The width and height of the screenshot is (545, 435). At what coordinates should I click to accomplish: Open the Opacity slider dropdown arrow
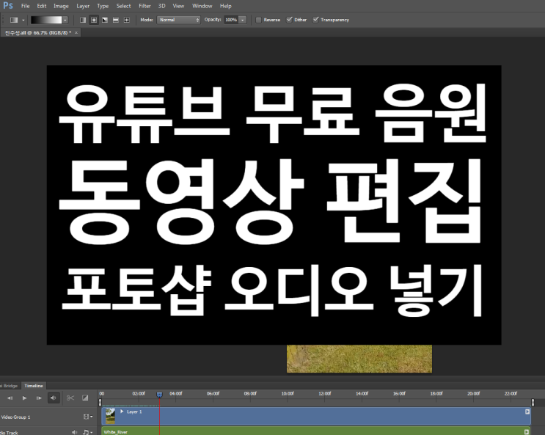(243, 20)
